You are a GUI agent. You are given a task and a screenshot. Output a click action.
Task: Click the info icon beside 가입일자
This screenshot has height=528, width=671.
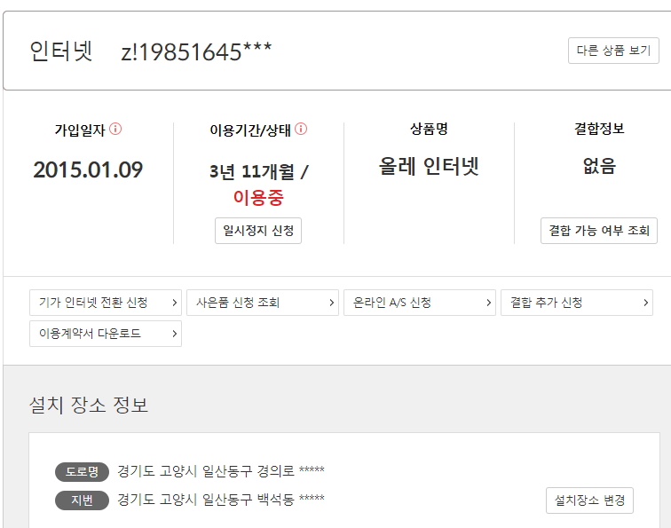[115, 130]
